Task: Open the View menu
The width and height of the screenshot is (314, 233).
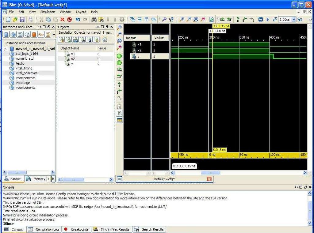Action: click(x=32, y=12)
